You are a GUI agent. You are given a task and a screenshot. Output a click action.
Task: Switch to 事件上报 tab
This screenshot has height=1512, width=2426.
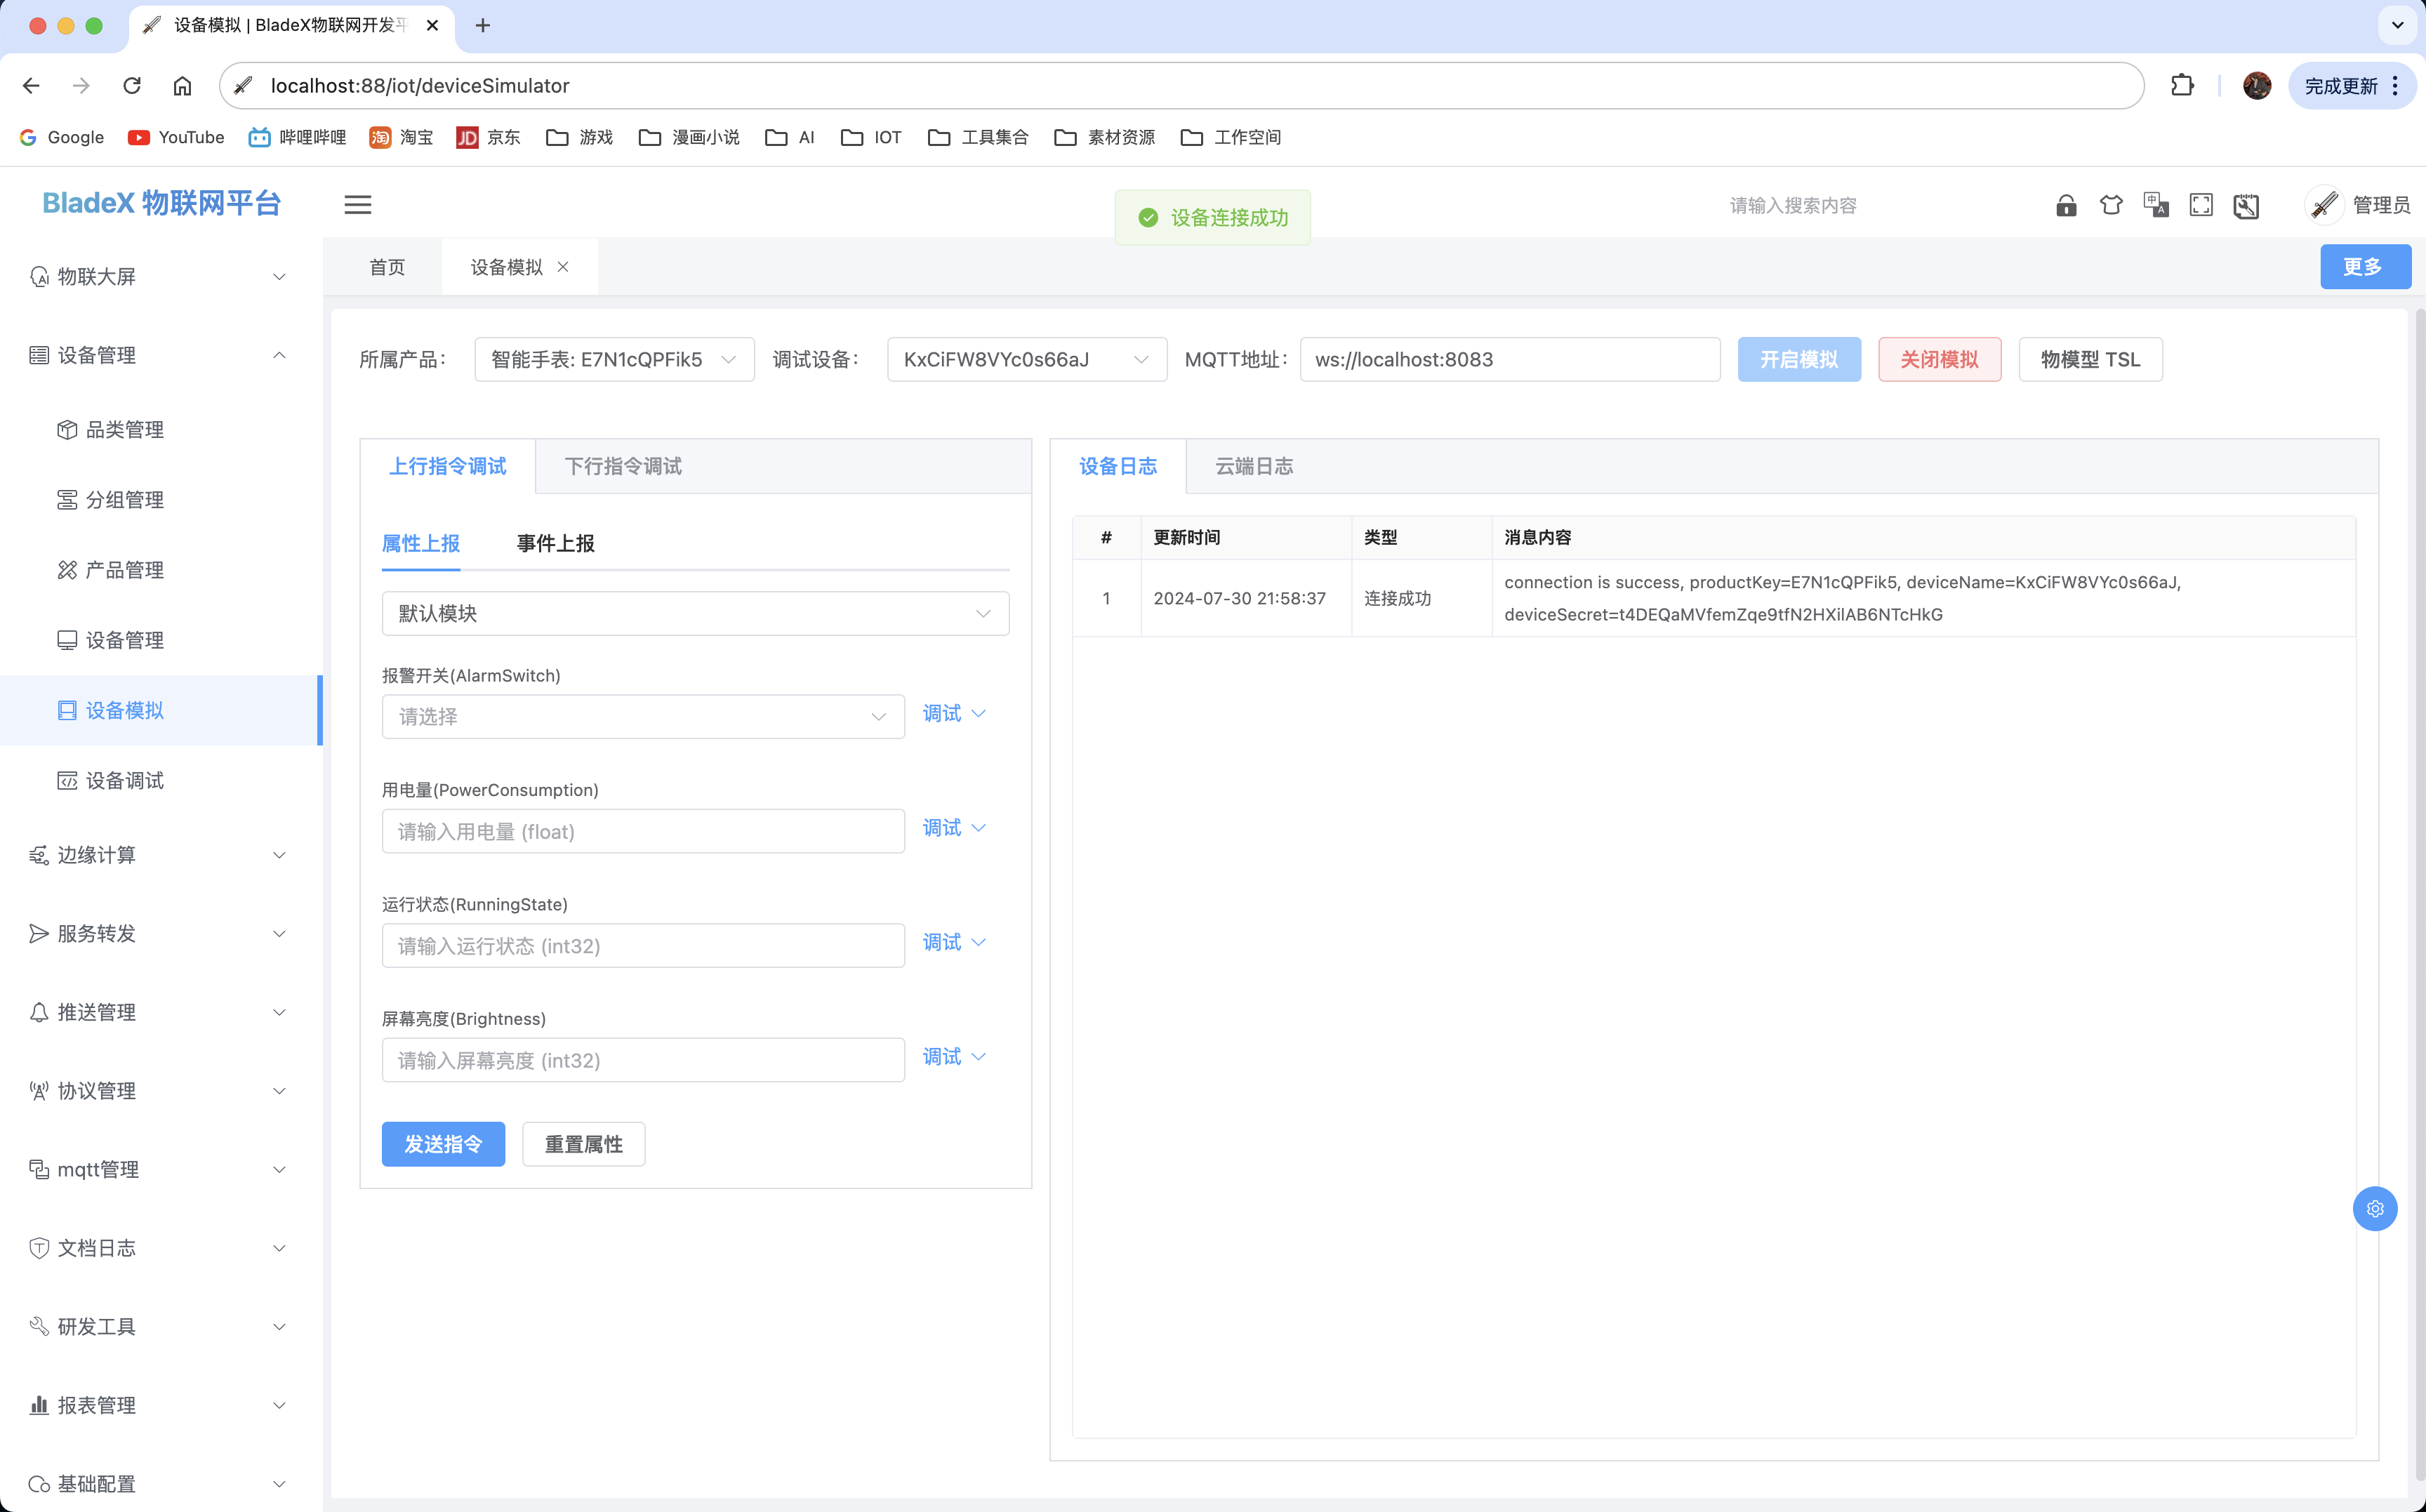click(x=555, y=544)
